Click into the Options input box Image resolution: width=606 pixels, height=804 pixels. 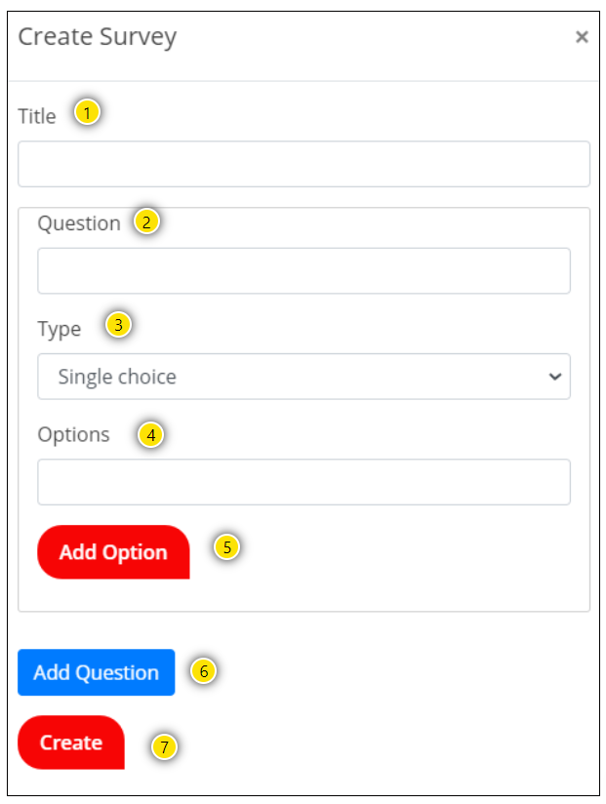coord(303,482)
